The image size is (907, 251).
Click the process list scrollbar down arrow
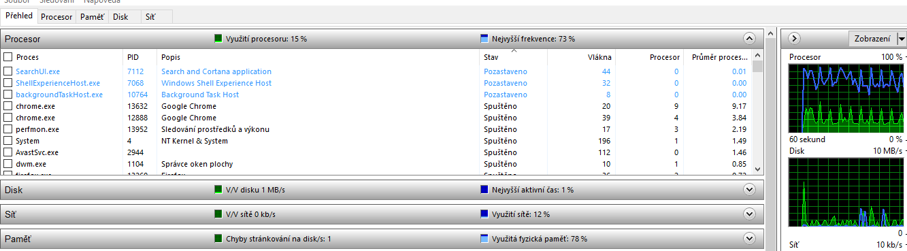pos(758,168)
